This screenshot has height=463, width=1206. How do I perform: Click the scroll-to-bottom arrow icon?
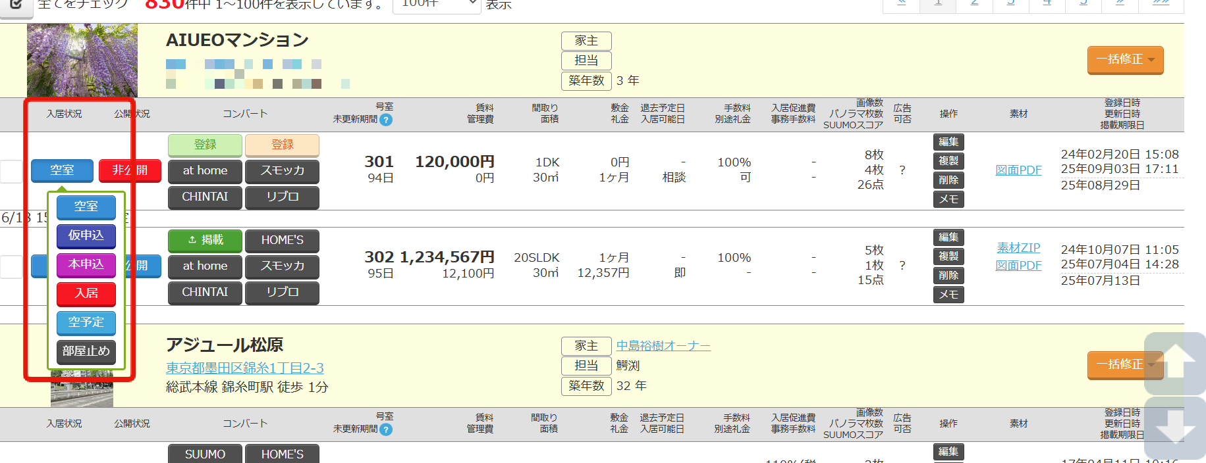[x=1176, y=427]
